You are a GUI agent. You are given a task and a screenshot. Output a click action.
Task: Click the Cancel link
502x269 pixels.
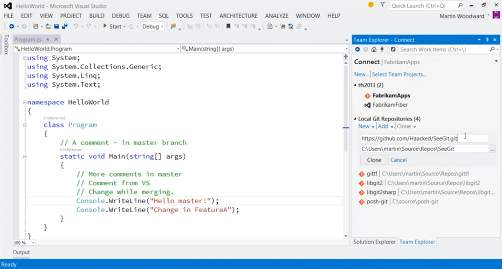(399, 160)
